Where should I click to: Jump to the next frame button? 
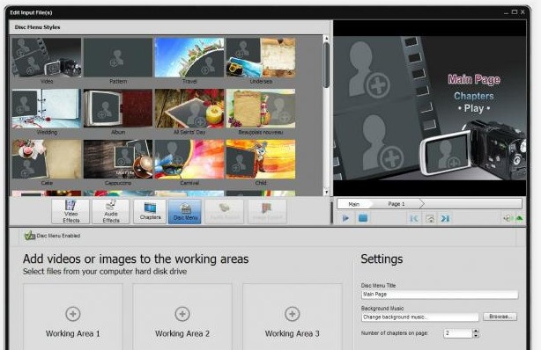coord(445,218)
